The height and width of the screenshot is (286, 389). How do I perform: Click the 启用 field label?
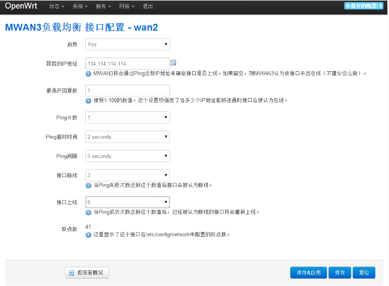72,44
